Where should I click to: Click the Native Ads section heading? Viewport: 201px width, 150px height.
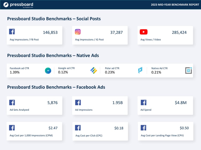tap(53, 56)
